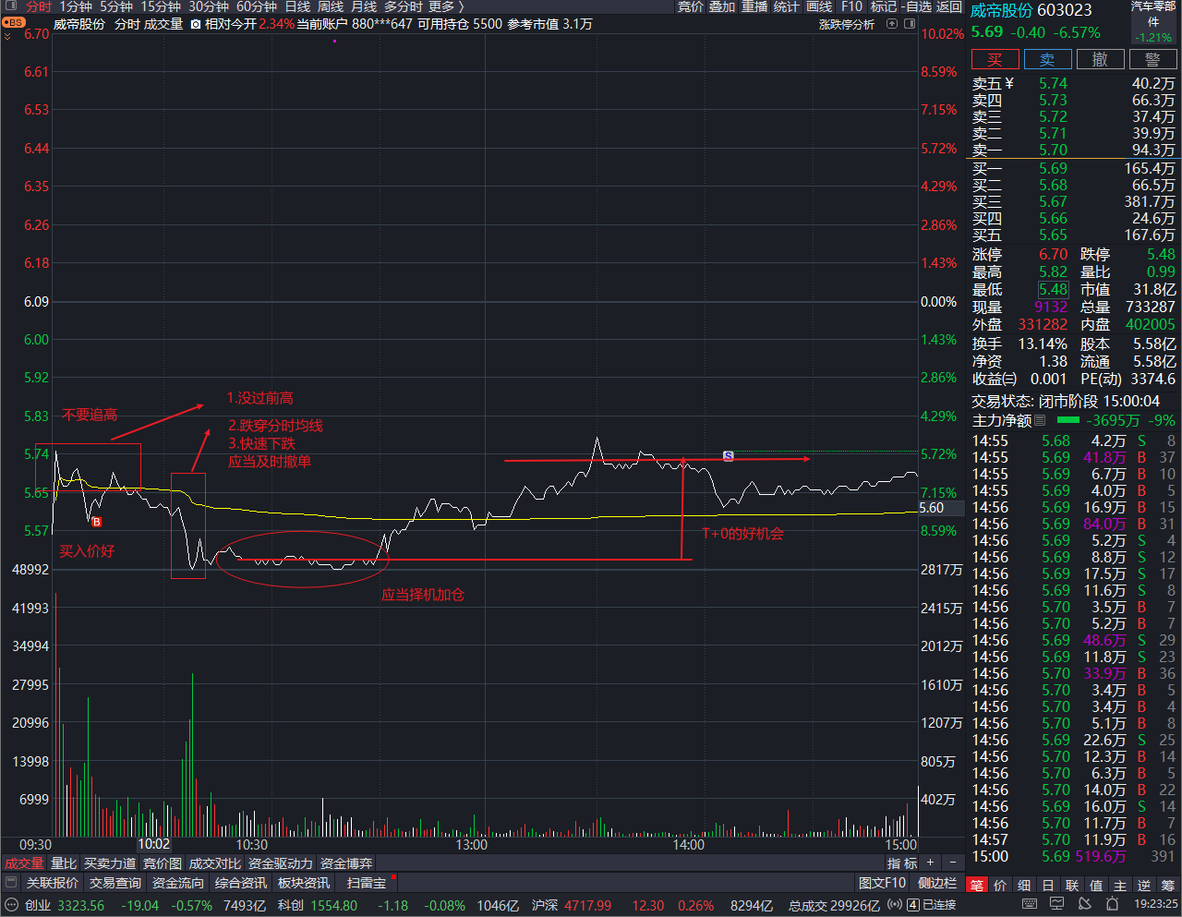Screen dimensions: 1182x917
Task: Zoom in indicator panel with plus
Action: pos(931,863)
